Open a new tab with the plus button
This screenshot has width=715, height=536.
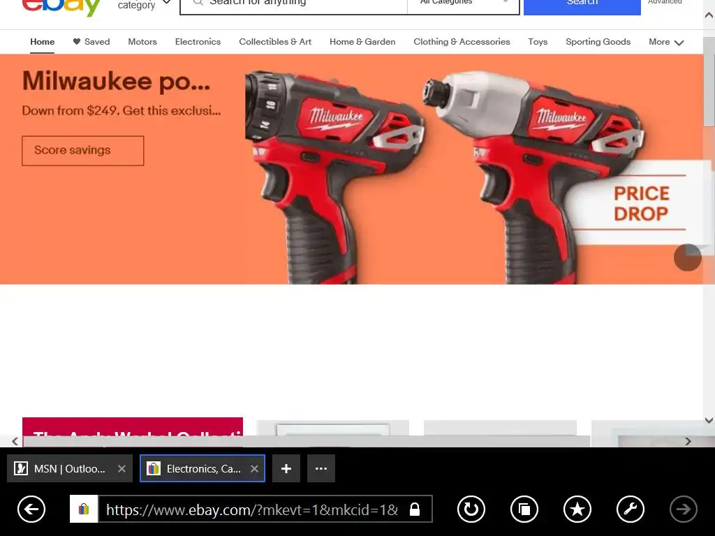pyautogui.click(x=286, y=468)
